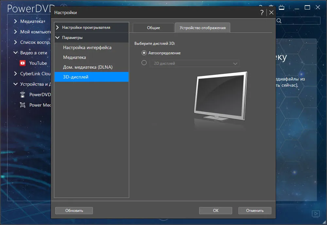Expand CyberLink Cloud chevron in sidebar
This screenshot has height=225, width=327.
(x=15, y=74)
